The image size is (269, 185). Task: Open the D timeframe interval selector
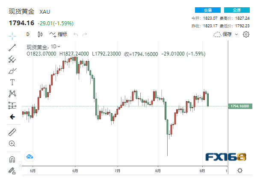tap(28, 34)
